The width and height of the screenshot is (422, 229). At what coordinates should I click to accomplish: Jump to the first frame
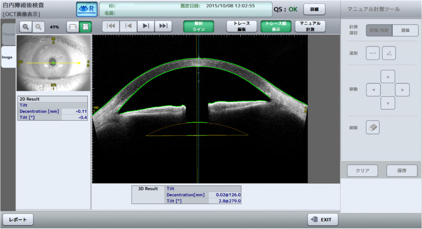[x=111, y=26]
